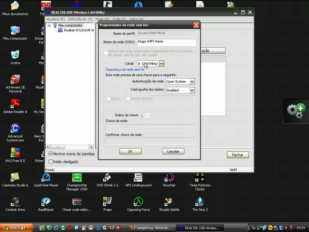
Task: Launch the RealPlayer shortcut
Action: click(x=46, y=204)
